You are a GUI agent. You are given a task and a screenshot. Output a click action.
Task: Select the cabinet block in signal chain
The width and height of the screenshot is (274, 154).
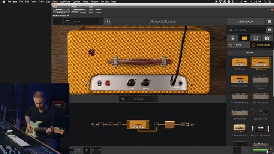tap(170, 124)
